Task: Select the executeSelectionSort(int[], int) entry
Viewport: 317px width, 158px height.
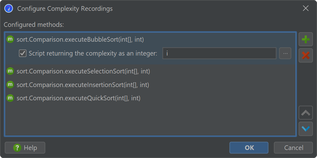Action: (x=150, y=71)
